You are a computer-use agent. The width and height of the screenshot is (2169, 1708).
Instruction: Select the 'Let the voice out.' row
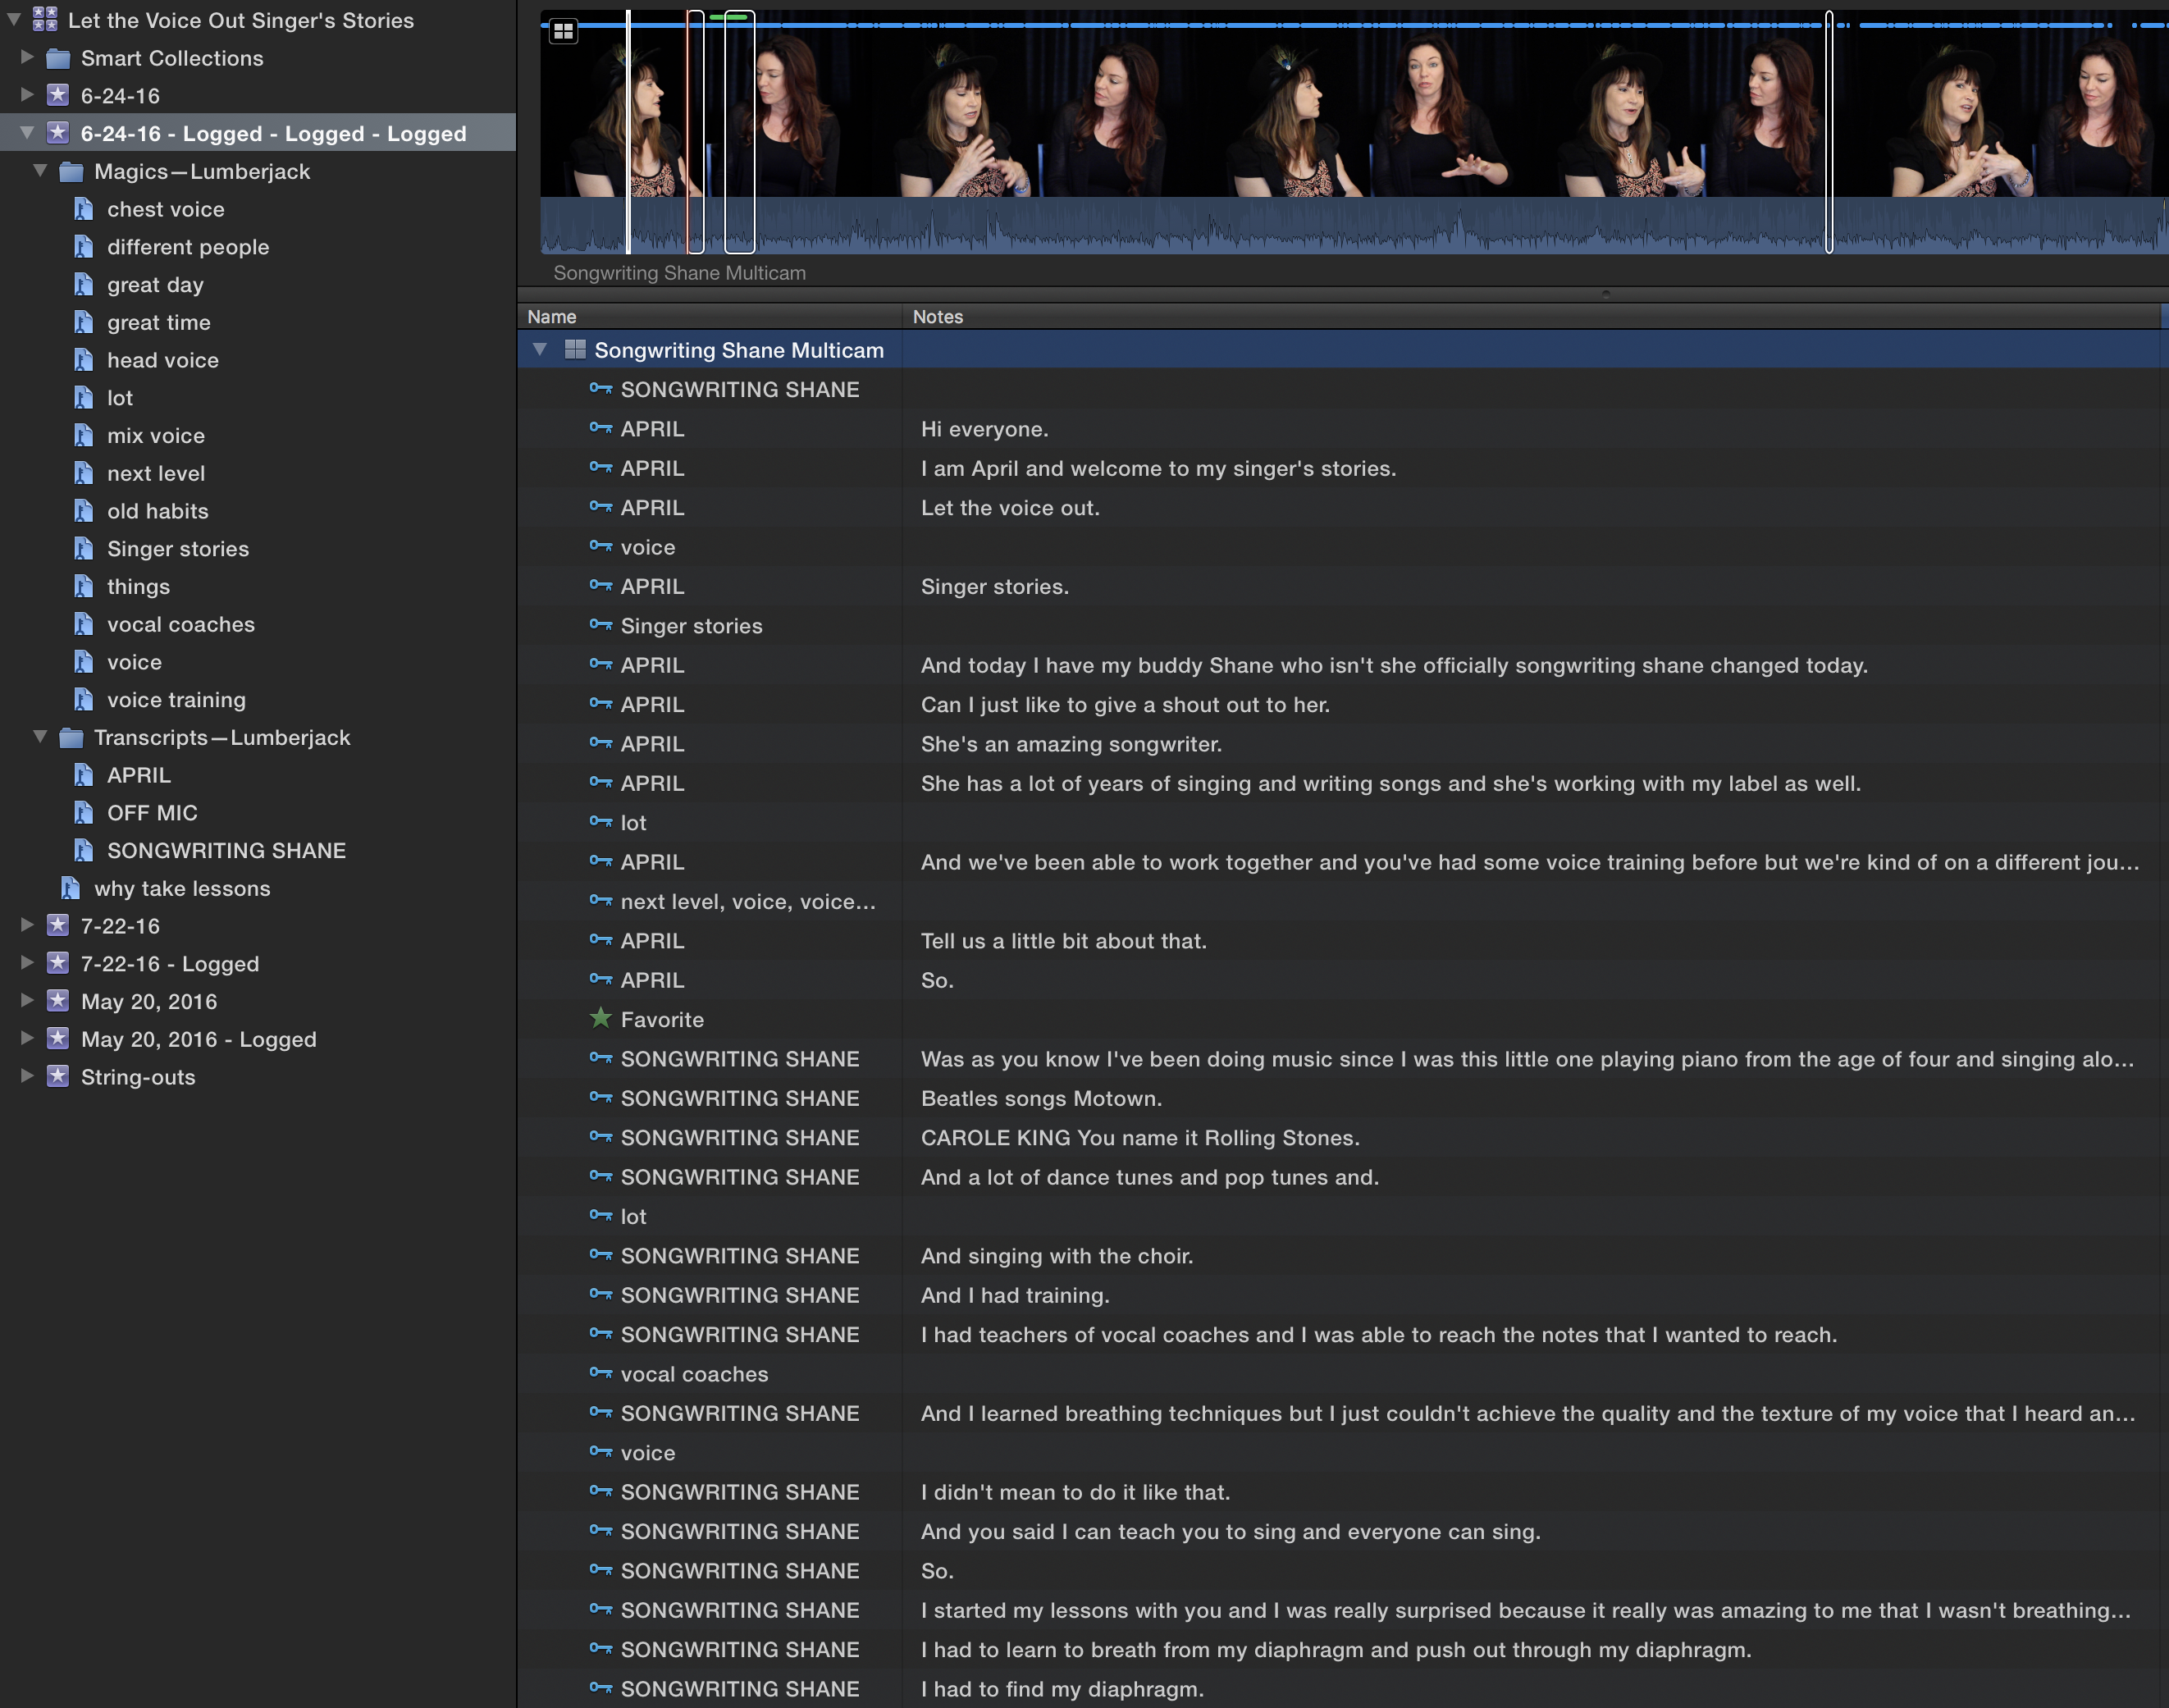pyautogui.click(x=1343, y=508)
